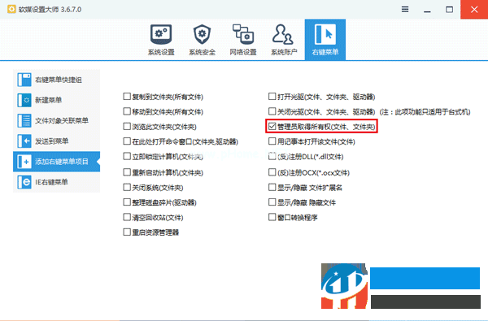Check 在此处打开命令窗口 option
This screenshot has width=488, height=321.
127,141
